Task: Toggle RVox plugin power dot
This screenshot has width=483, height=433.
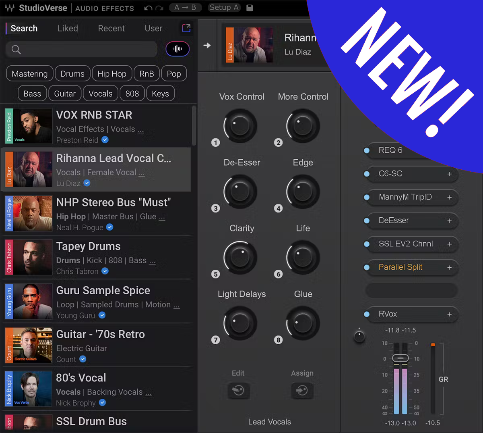Action: (x=367, y=314)
